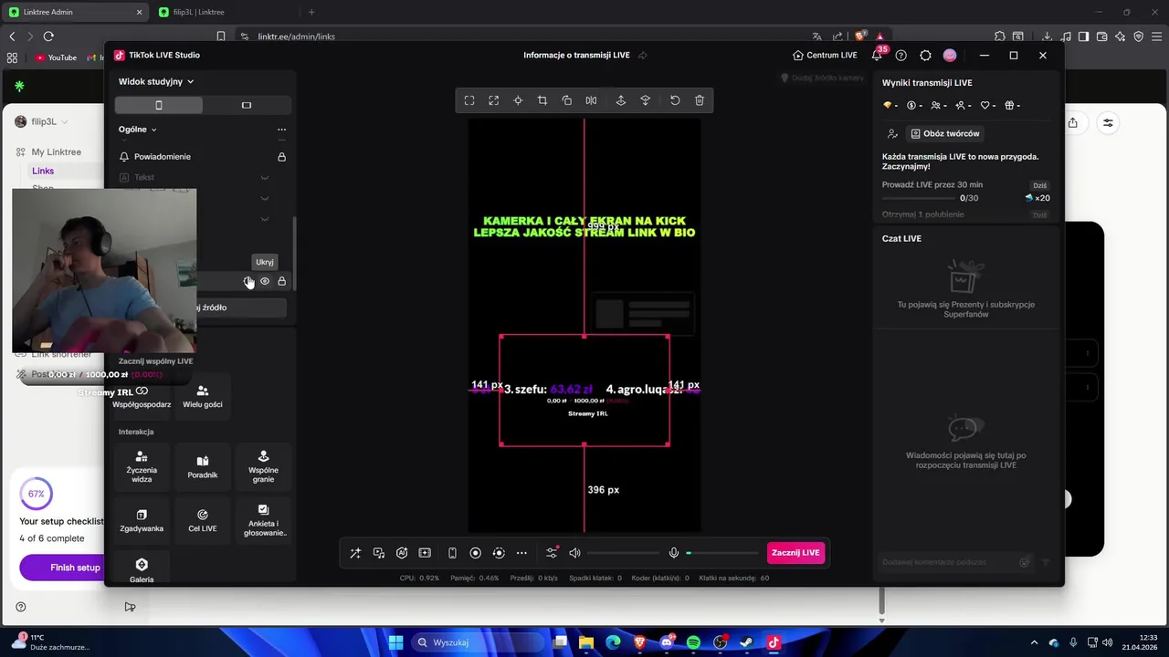This screenshot has height=657, width=1169.
Task: Expand the viewers stat dropdown
Action: (x=939, y=106)
